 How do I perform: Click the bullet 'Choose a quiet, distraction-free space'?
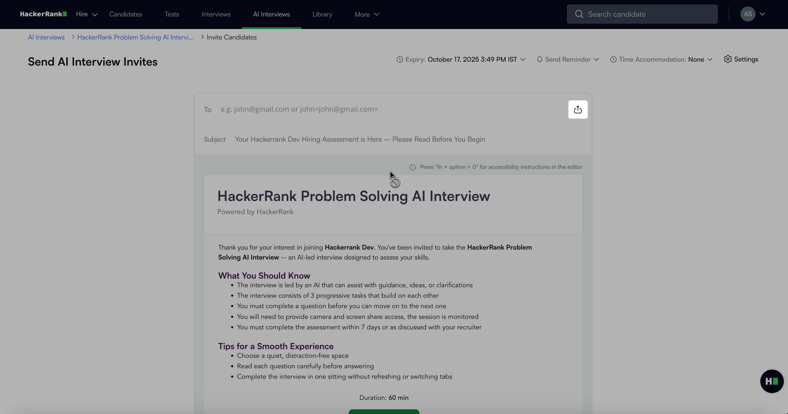pyautogui.click(x=293, y=356)
